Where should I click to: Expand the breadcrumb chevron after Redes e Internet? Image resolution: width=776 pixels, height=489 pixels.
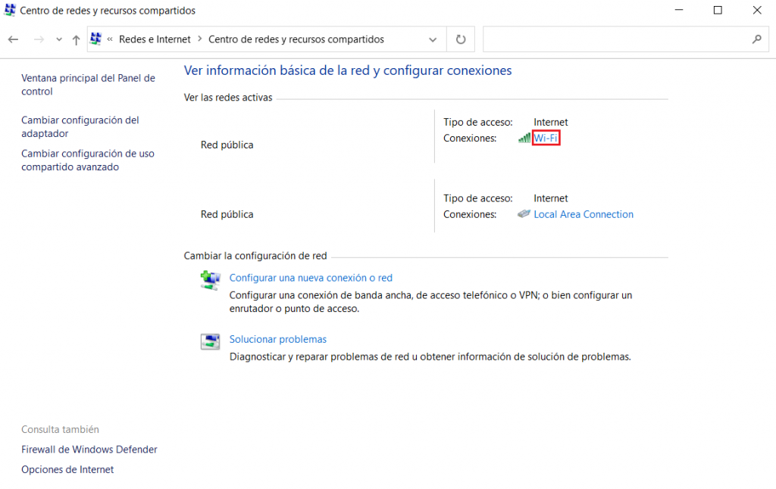[x=200, y=39]
